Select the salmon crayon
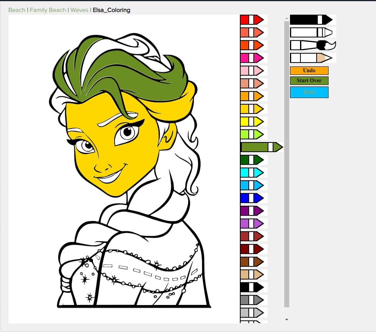 [x=252, y=83]
